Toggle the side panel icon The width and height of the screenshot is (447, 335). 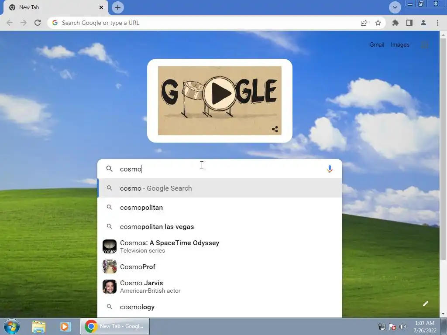pyautogui.click(x=409, y=23)
